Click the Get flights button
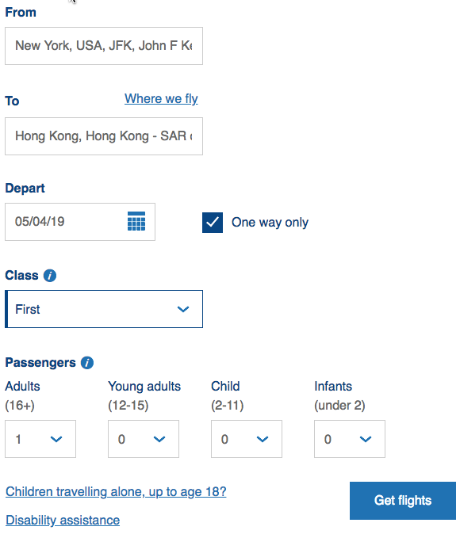460x538 pixels. click(403, 501)
